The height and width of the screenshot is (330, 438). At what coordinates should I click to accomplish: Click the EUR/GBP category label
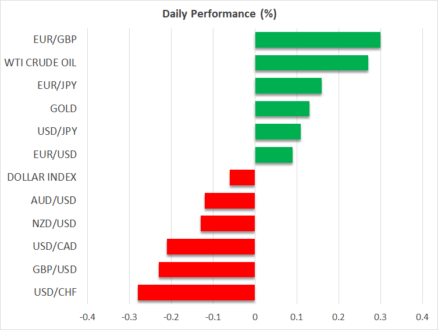tap(55, 40)
